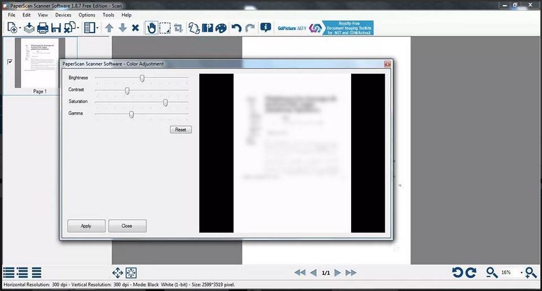The height and width of the screenshot is (291, 542).
Task: Click the zoom out magnifier icon
Action: 491,272
